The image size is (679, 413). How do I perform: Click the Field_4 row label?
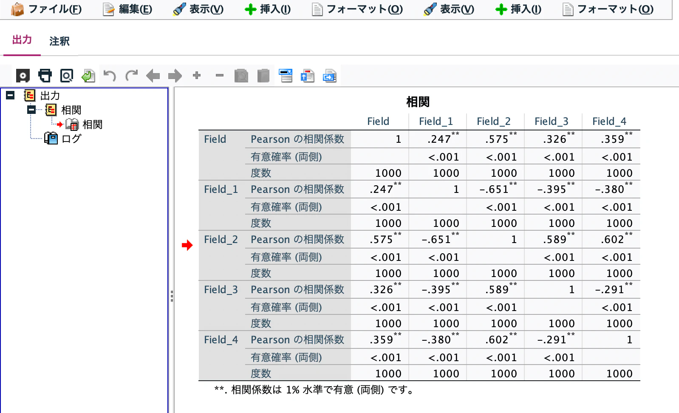[221, 340]
